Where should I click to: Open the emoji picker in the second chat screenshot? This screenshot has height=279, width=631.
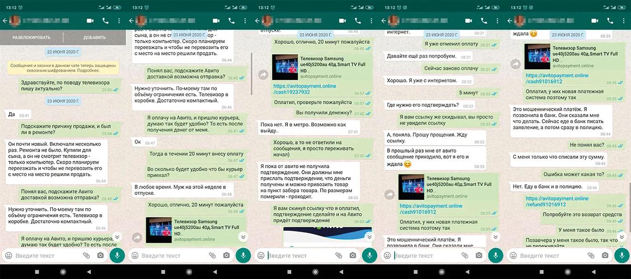(135, 255)
